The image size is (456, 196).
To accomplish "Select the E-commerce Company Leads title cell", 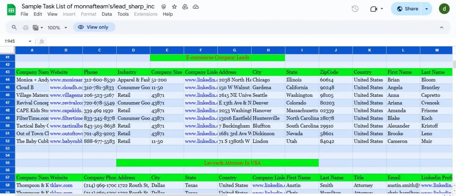I will click(217, 57).
